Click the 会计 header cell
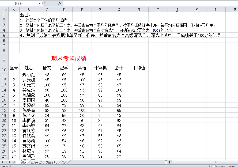Image resolution: width=238 pixels, height=167 pixels. pyautogui.click(x=119, y=68)
